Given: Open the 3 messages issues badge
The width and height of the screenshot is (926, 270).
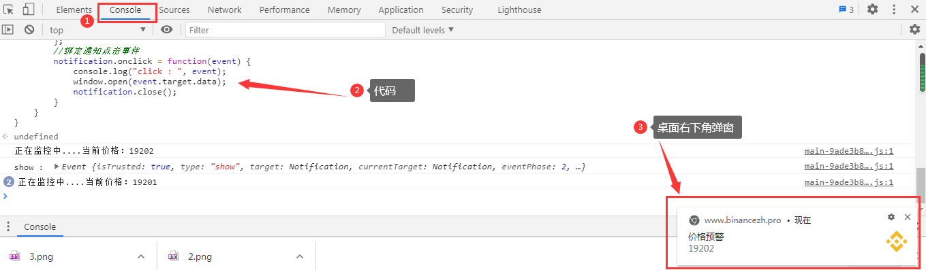Looking at the screenshot, I should [846, 10].
